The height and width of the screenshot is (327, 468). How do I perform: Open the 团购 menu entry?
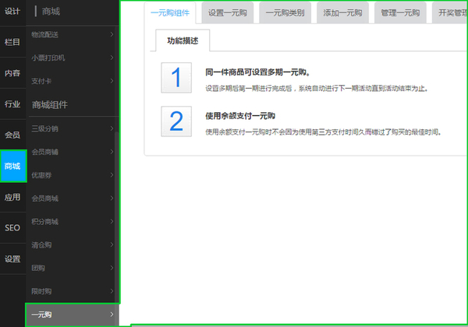pyautogui.click(x=72, y=268)
